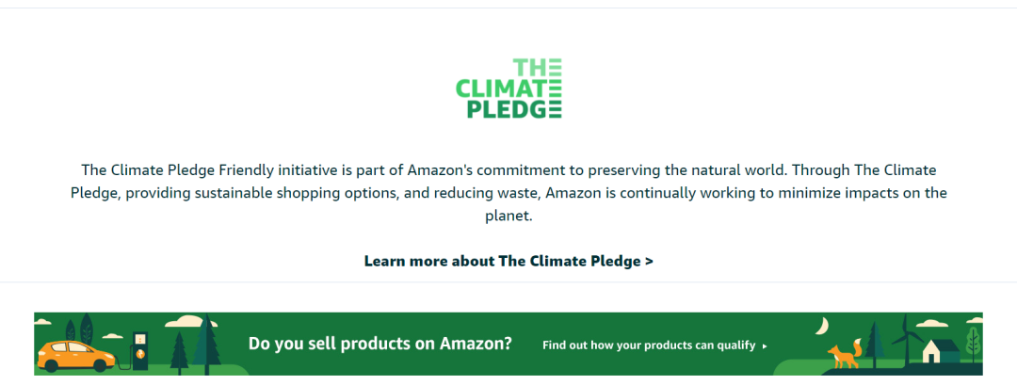
Task: Click the crescent moon icon
Action: (822, 326)
